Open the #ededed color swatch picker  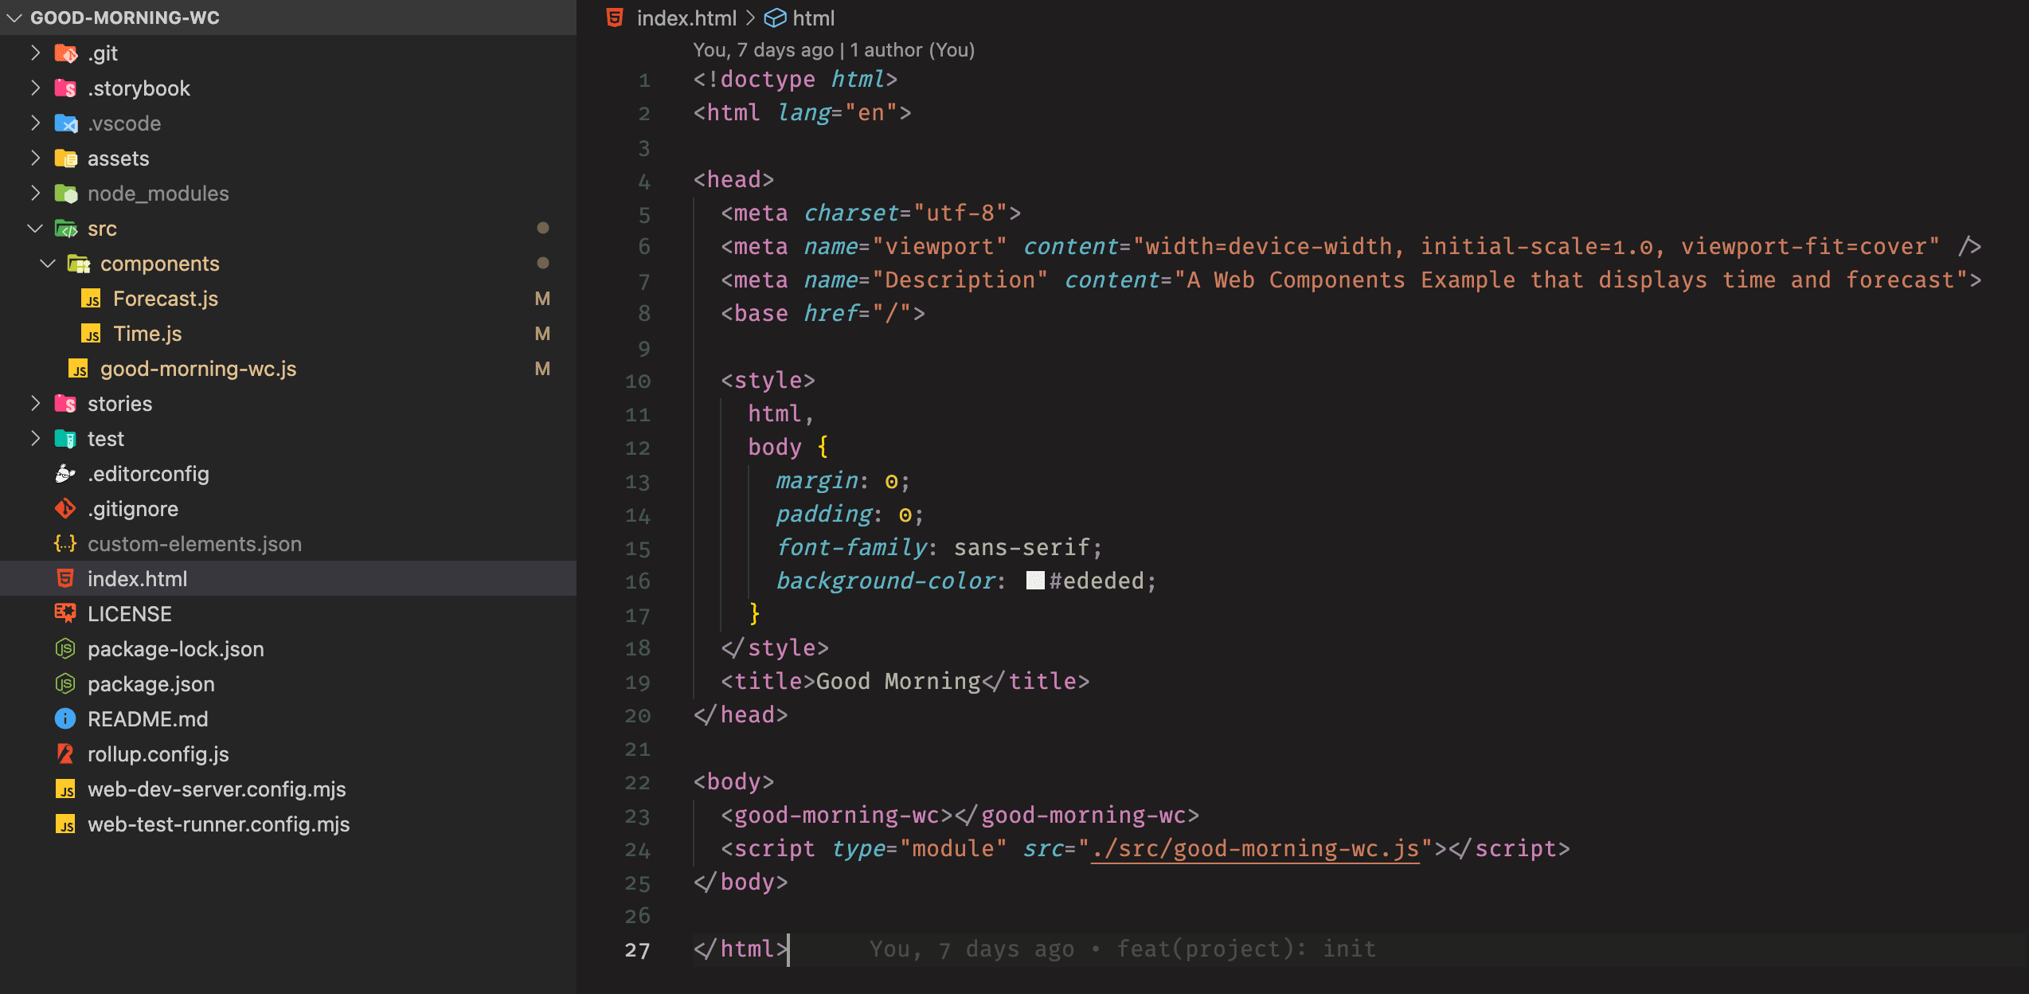(x=1035, y=581)
